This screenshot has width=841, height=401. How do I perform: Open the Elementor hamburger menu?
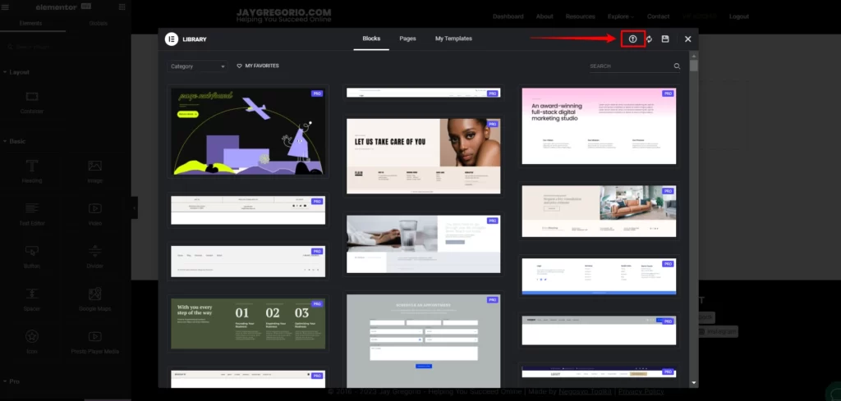6,7
